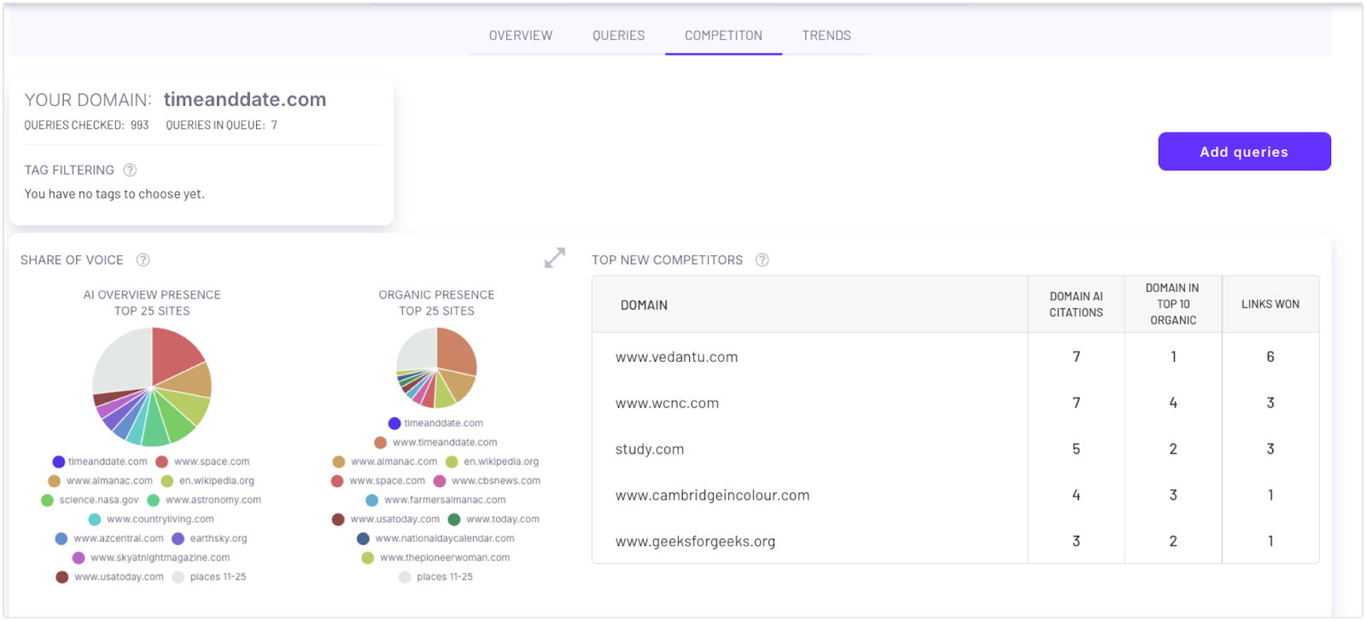Select the www.space.com swatch in the AI Overview legend
Screen dimensions: 1366x621
tap(161, 461)
